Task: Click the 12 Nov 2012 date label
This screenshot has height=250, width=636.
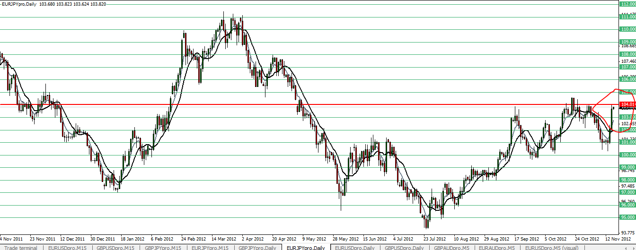Action: [618, 239]
